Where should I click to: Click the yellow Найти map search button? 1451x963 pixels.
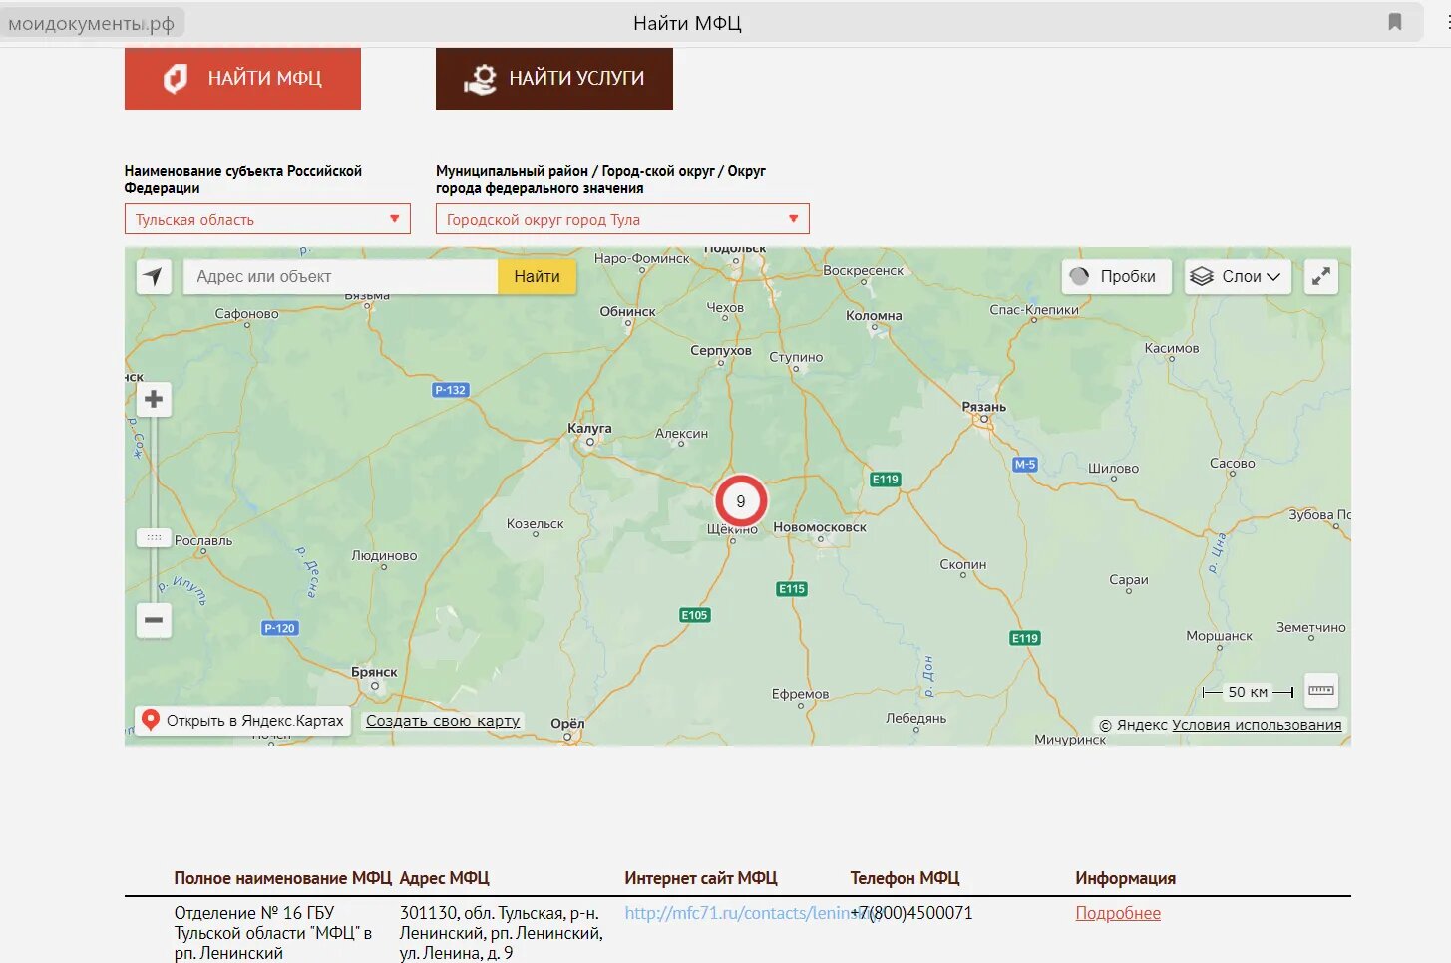click(x=537, y=276)
